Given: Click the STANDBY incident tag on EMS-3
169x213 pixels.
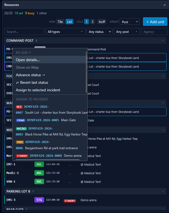Looking at the screenshot, I should click(x=70, y=201).
